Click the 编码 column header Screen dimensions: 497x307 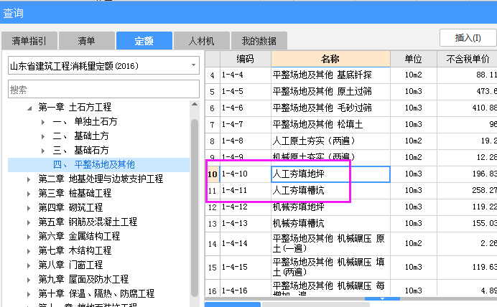point(246,59)
